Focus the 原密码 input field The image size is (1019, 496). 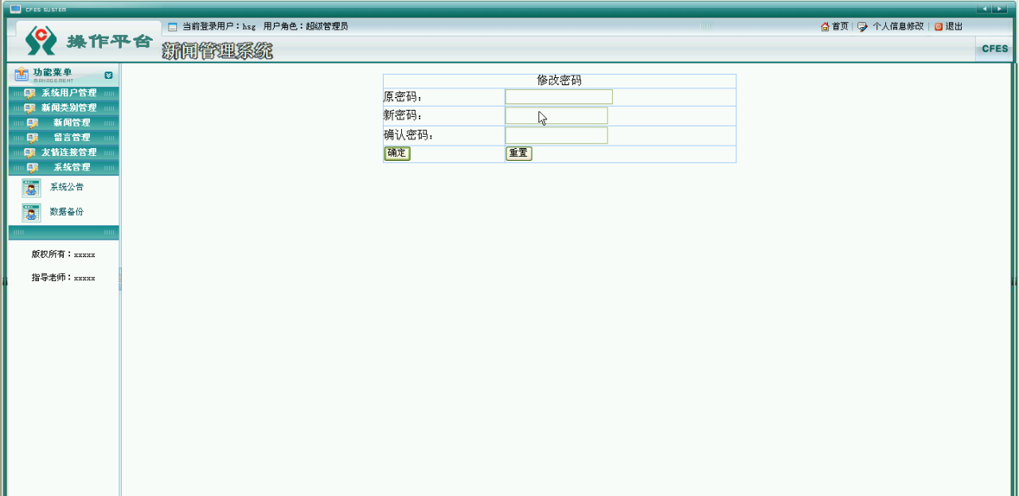coord(559,97)
